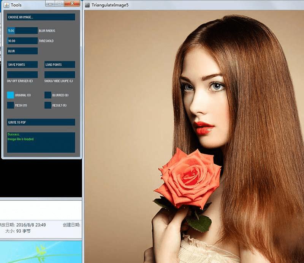Select the Result (R) view toggle
Screen dimensions: 304x263
point(48,105)
